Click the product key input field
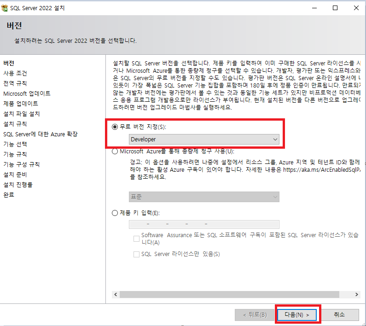 pos(204,224)
